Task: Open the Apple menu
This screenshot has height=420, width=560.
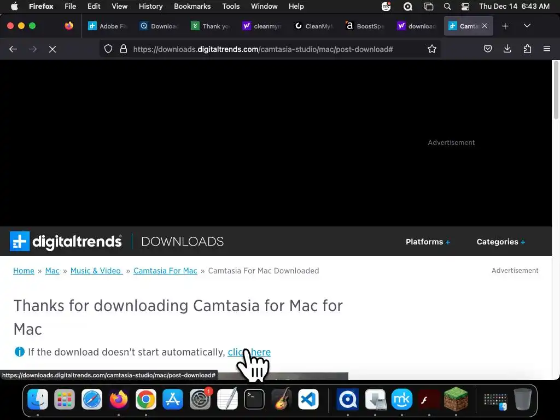Action: (14, 6)
